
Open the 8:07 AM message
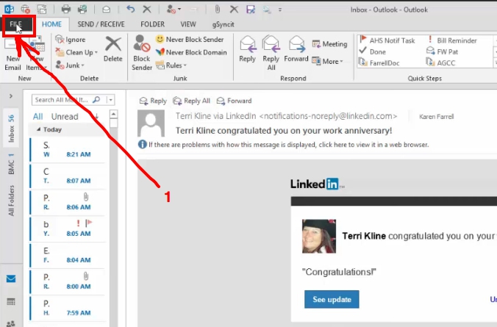68,176
